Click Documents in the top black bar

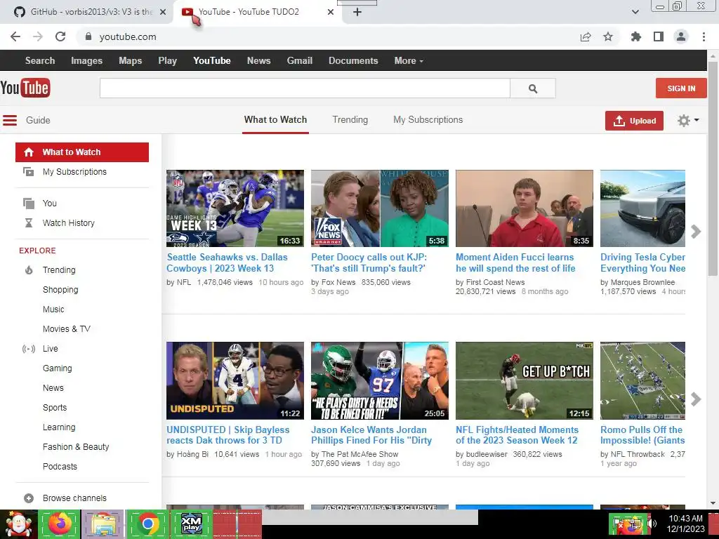click(x=353, y=60)
